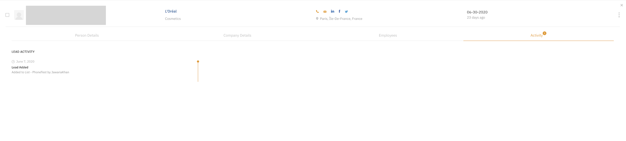Select the Activity tab
Image resolution: width=626 pixels, height=141 pixels.
536,35
